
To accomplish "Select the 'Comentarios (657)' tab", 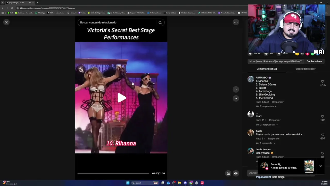I will (267, 69).
